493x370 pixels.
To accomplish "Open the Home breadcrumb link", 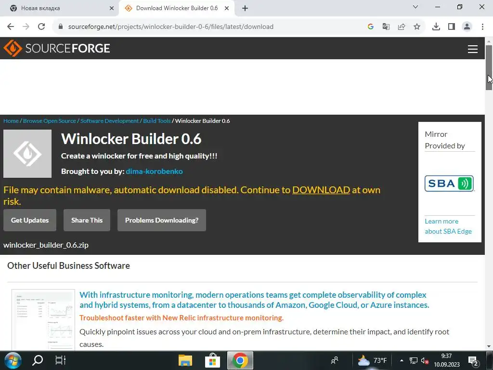I will (x=11, y=121).
